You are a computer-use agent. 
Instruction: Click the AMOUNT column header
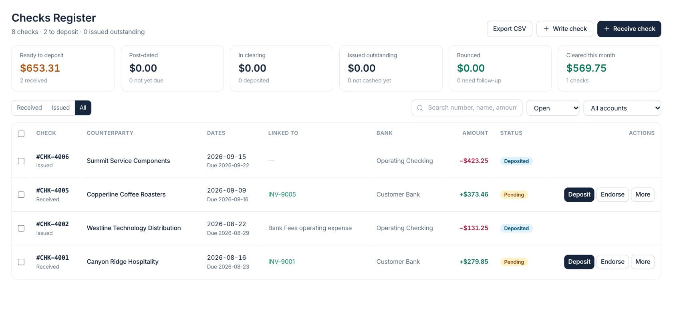475,133
